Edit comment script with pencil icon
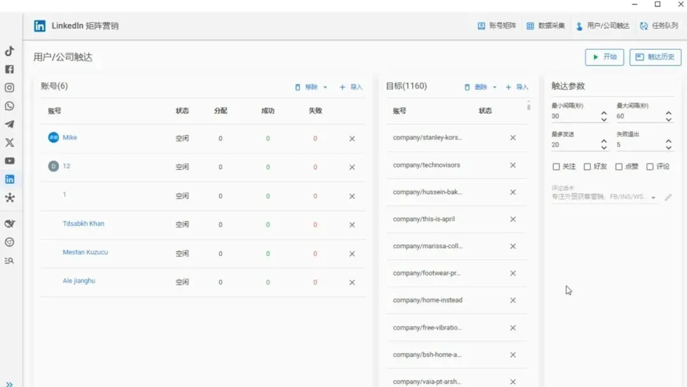 coord(668,197)
